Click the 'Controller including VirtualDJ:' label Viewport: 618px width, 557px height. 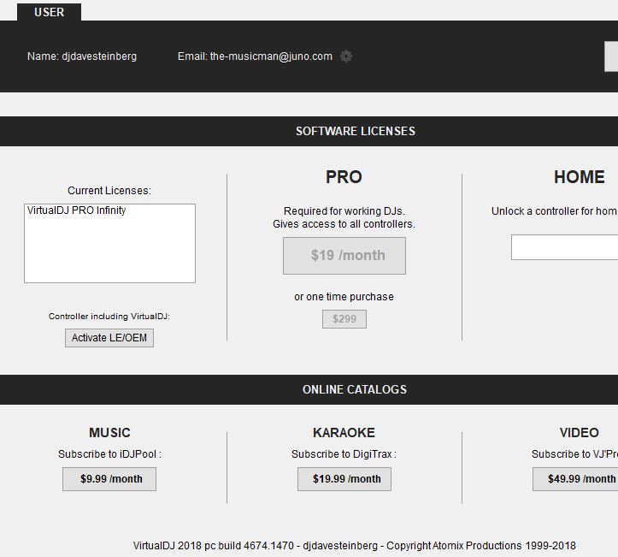109,317
